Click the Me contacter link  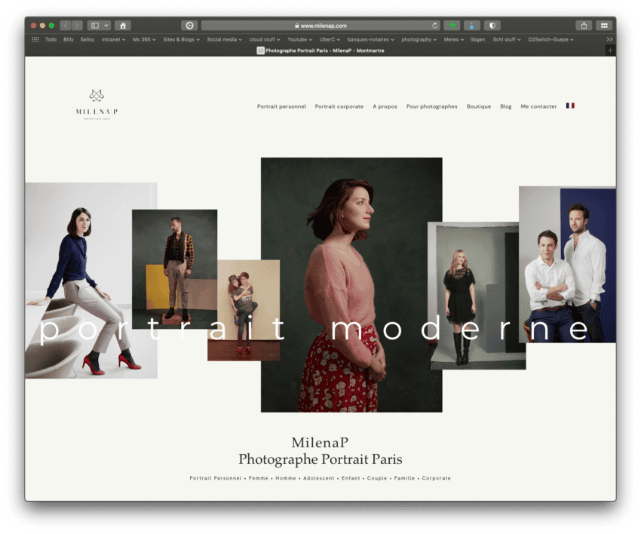(538, 106)
